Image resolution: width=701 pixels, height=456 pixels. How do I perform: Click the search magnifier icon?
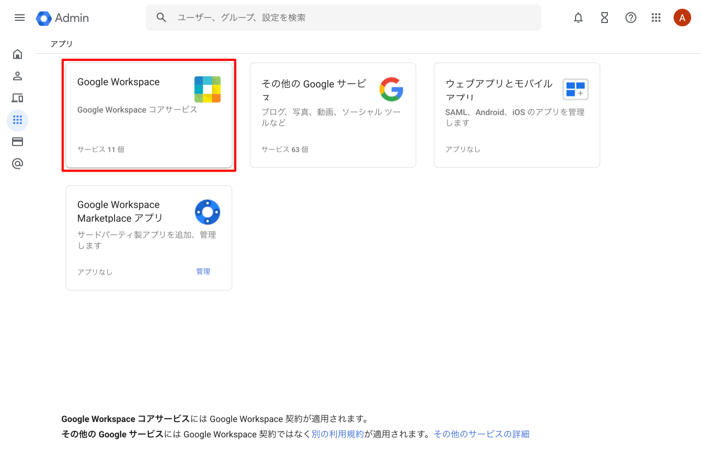pyautogui.click(x=161, y=18)
